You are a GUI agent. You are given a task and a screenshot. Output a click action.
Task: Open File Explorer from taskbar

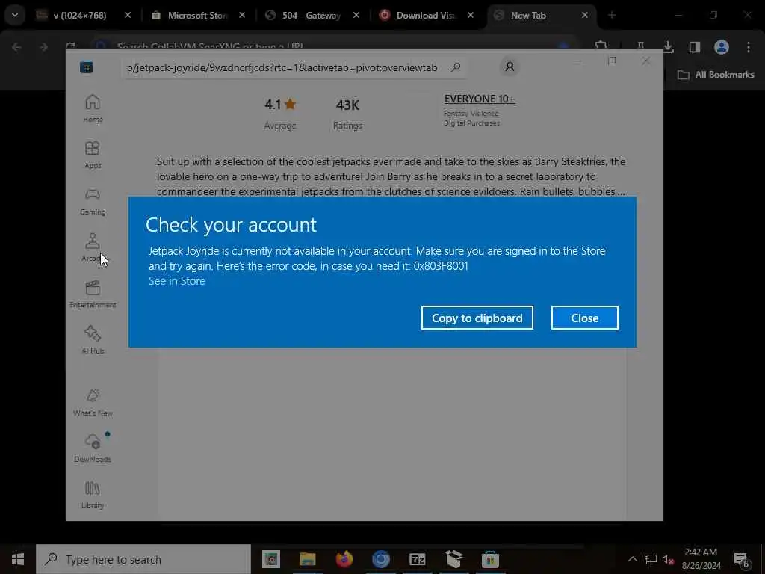(307, 559)
